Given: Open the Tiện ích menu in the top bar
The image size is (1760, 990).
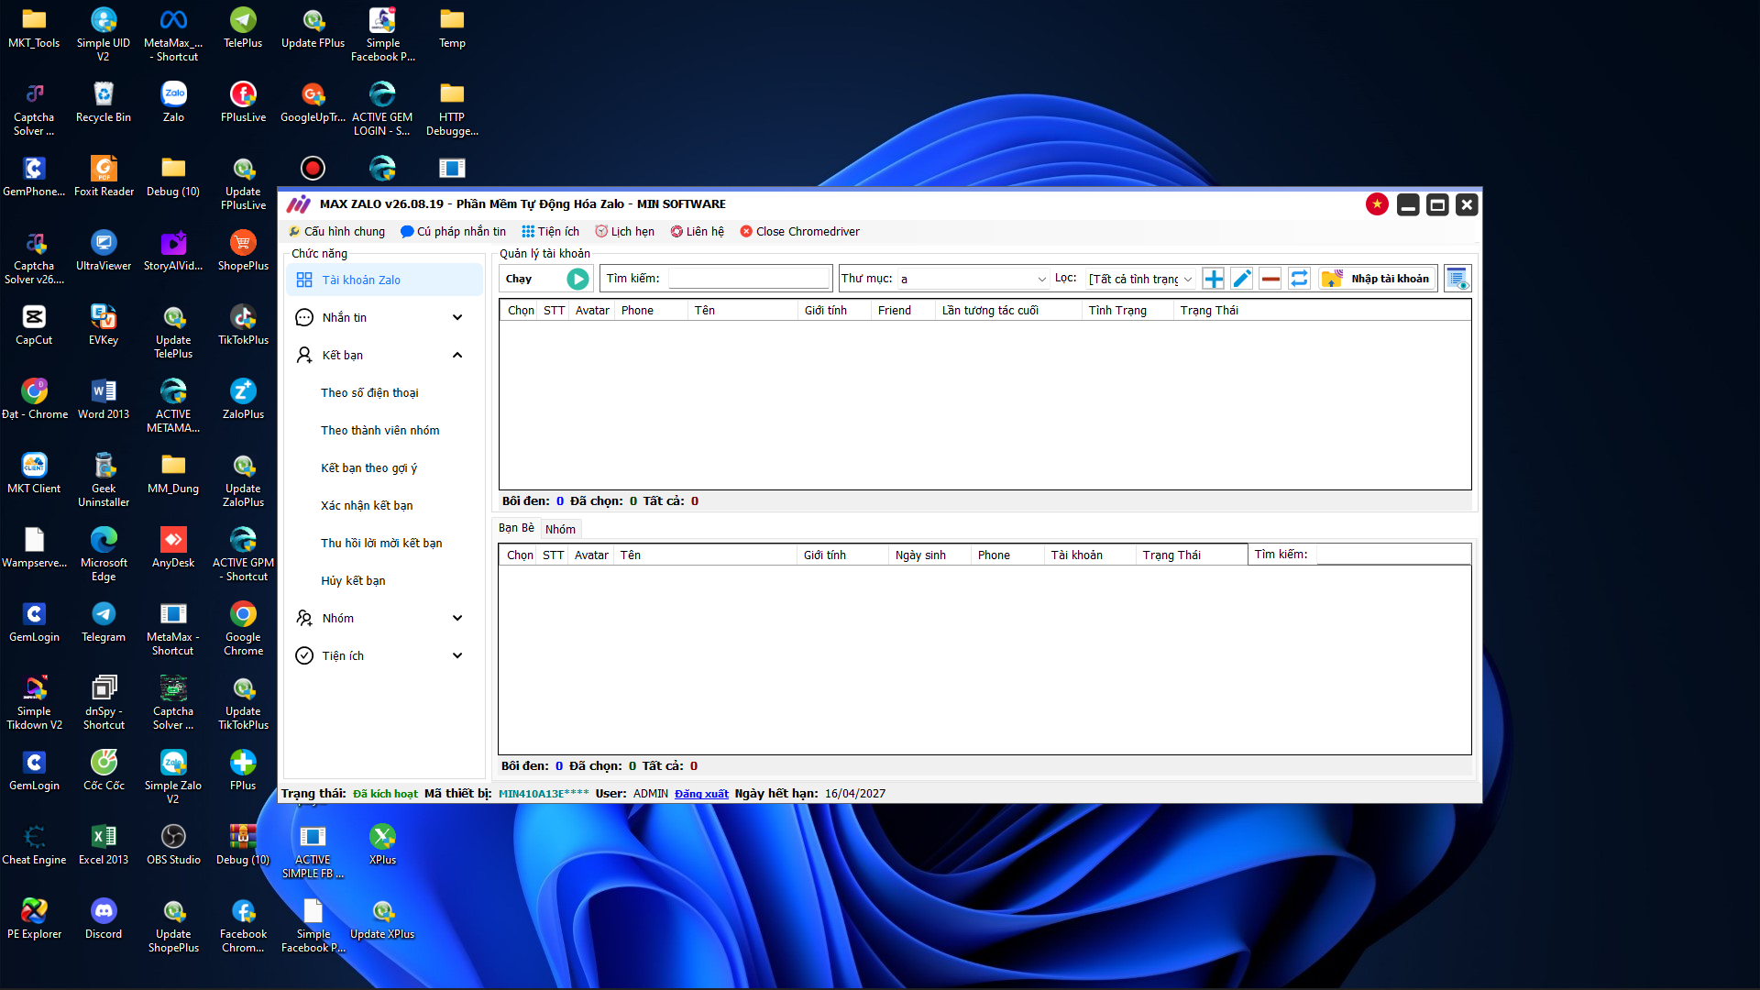Looking at the screenshot, I should [x=551, y=232].
